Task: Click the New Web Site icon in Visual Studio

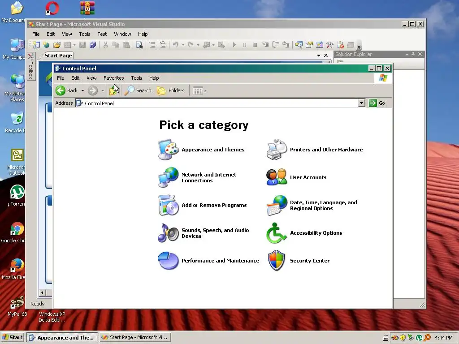Action: [x=46, y=45]
